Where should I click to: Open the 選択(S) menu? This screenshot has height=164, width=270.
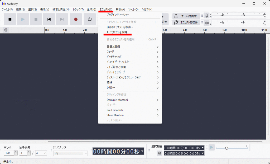coord(32,10)
